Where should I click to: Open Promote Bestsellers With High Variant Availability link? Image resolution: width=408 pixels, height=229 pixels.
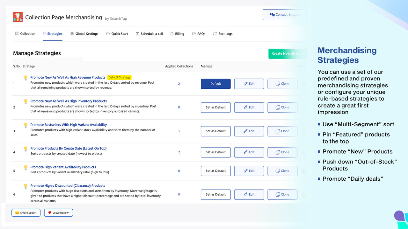point(69,125)
